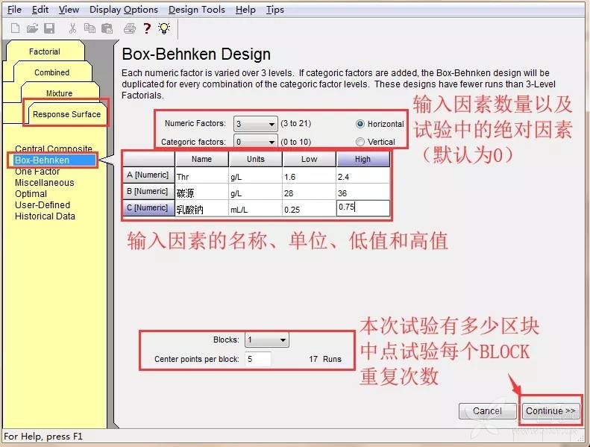Select Miscellaneous design in list
Image resolution: width=590 pixels, height=447 pixels.
[x=45, y=183]
